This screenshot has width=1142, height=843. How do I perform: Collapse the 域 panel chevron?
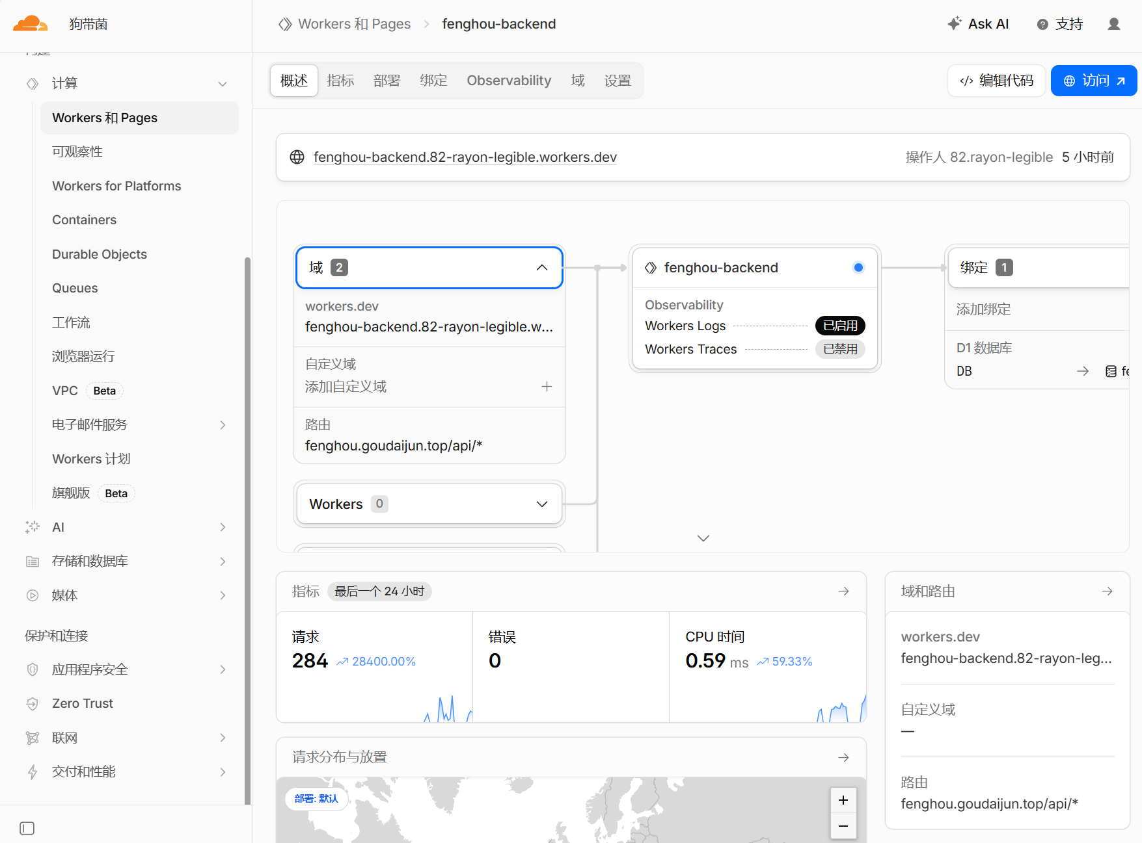[542, 268]
